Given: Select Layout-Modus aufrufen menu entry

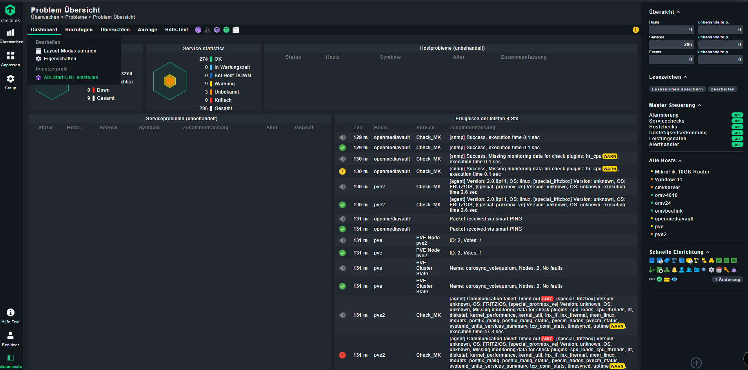Looking at the screenshot, I should click(x=66, y=51).
